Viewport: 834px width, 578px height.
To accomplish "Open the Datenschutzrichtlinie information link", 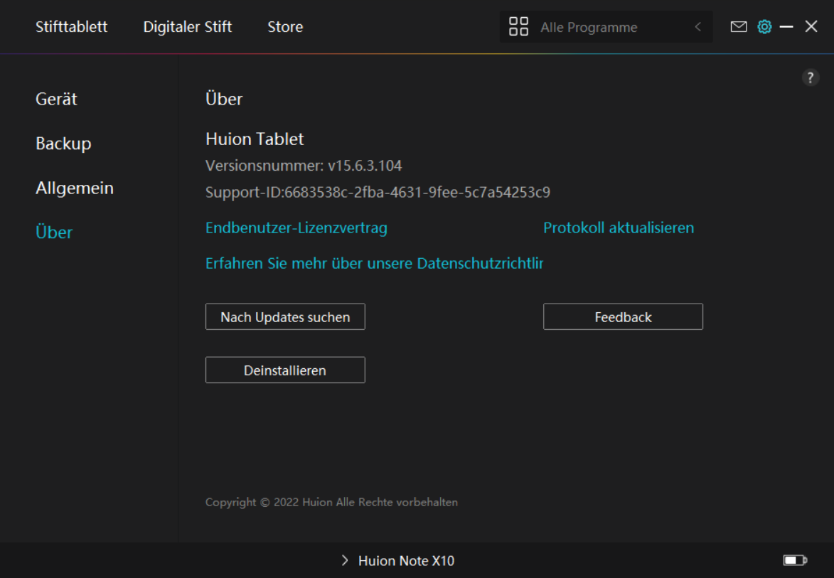I will [x=375, y=263].
